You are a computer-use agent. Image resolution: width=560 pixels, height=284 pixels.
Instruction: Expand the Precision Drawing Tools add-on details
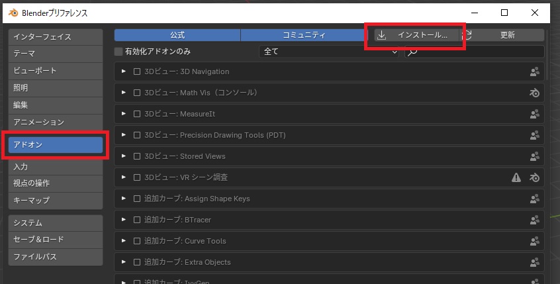124,134
